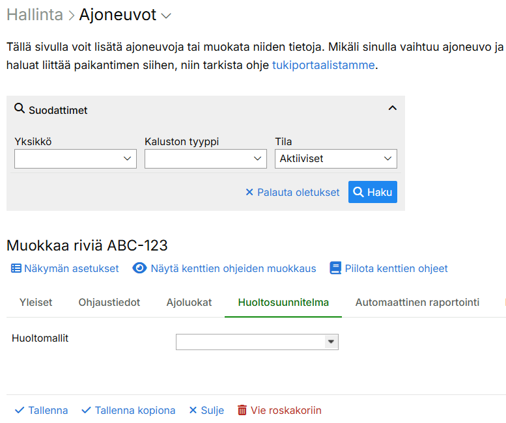The height and width of the screenshot is (423, 506).
Task: Click inside the Huoltomallit input field
Action: 250,342
